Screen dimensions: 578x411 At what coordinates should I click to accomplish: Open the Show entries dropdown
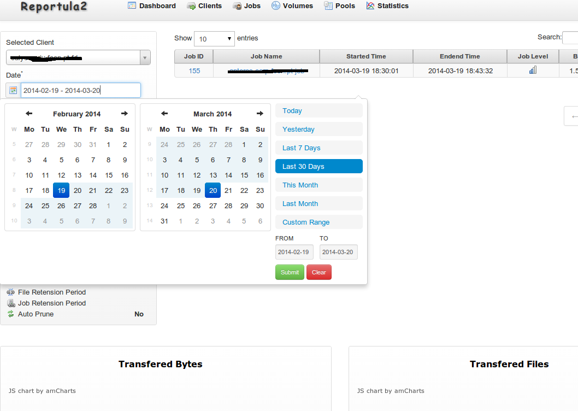214,38
